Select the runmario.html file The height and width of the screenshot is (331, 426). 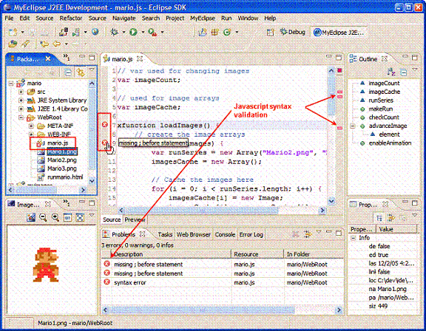coord(65,177)
